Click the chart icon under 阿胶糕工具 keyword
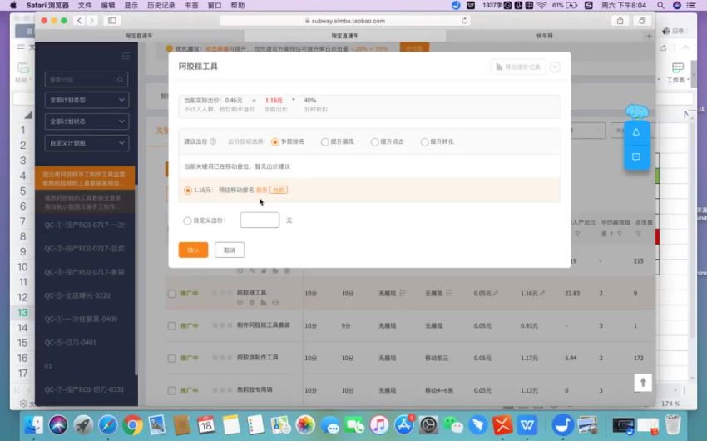The width and height of the screenshot is (707, 441). (x=264, y=303)
